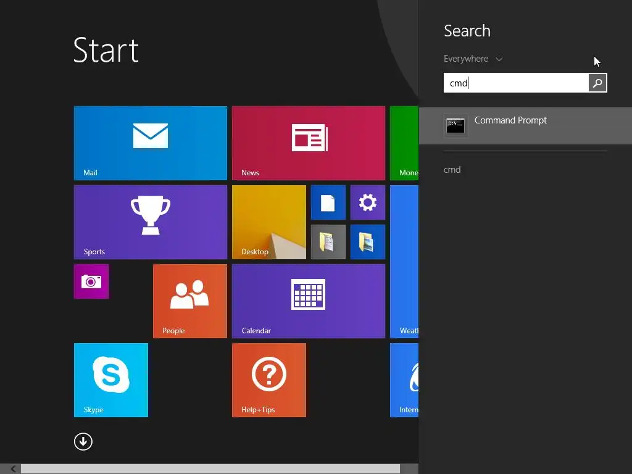Launch the Skype tile
Viewport: 632px width, 474px height.
(x=111, y=380)
